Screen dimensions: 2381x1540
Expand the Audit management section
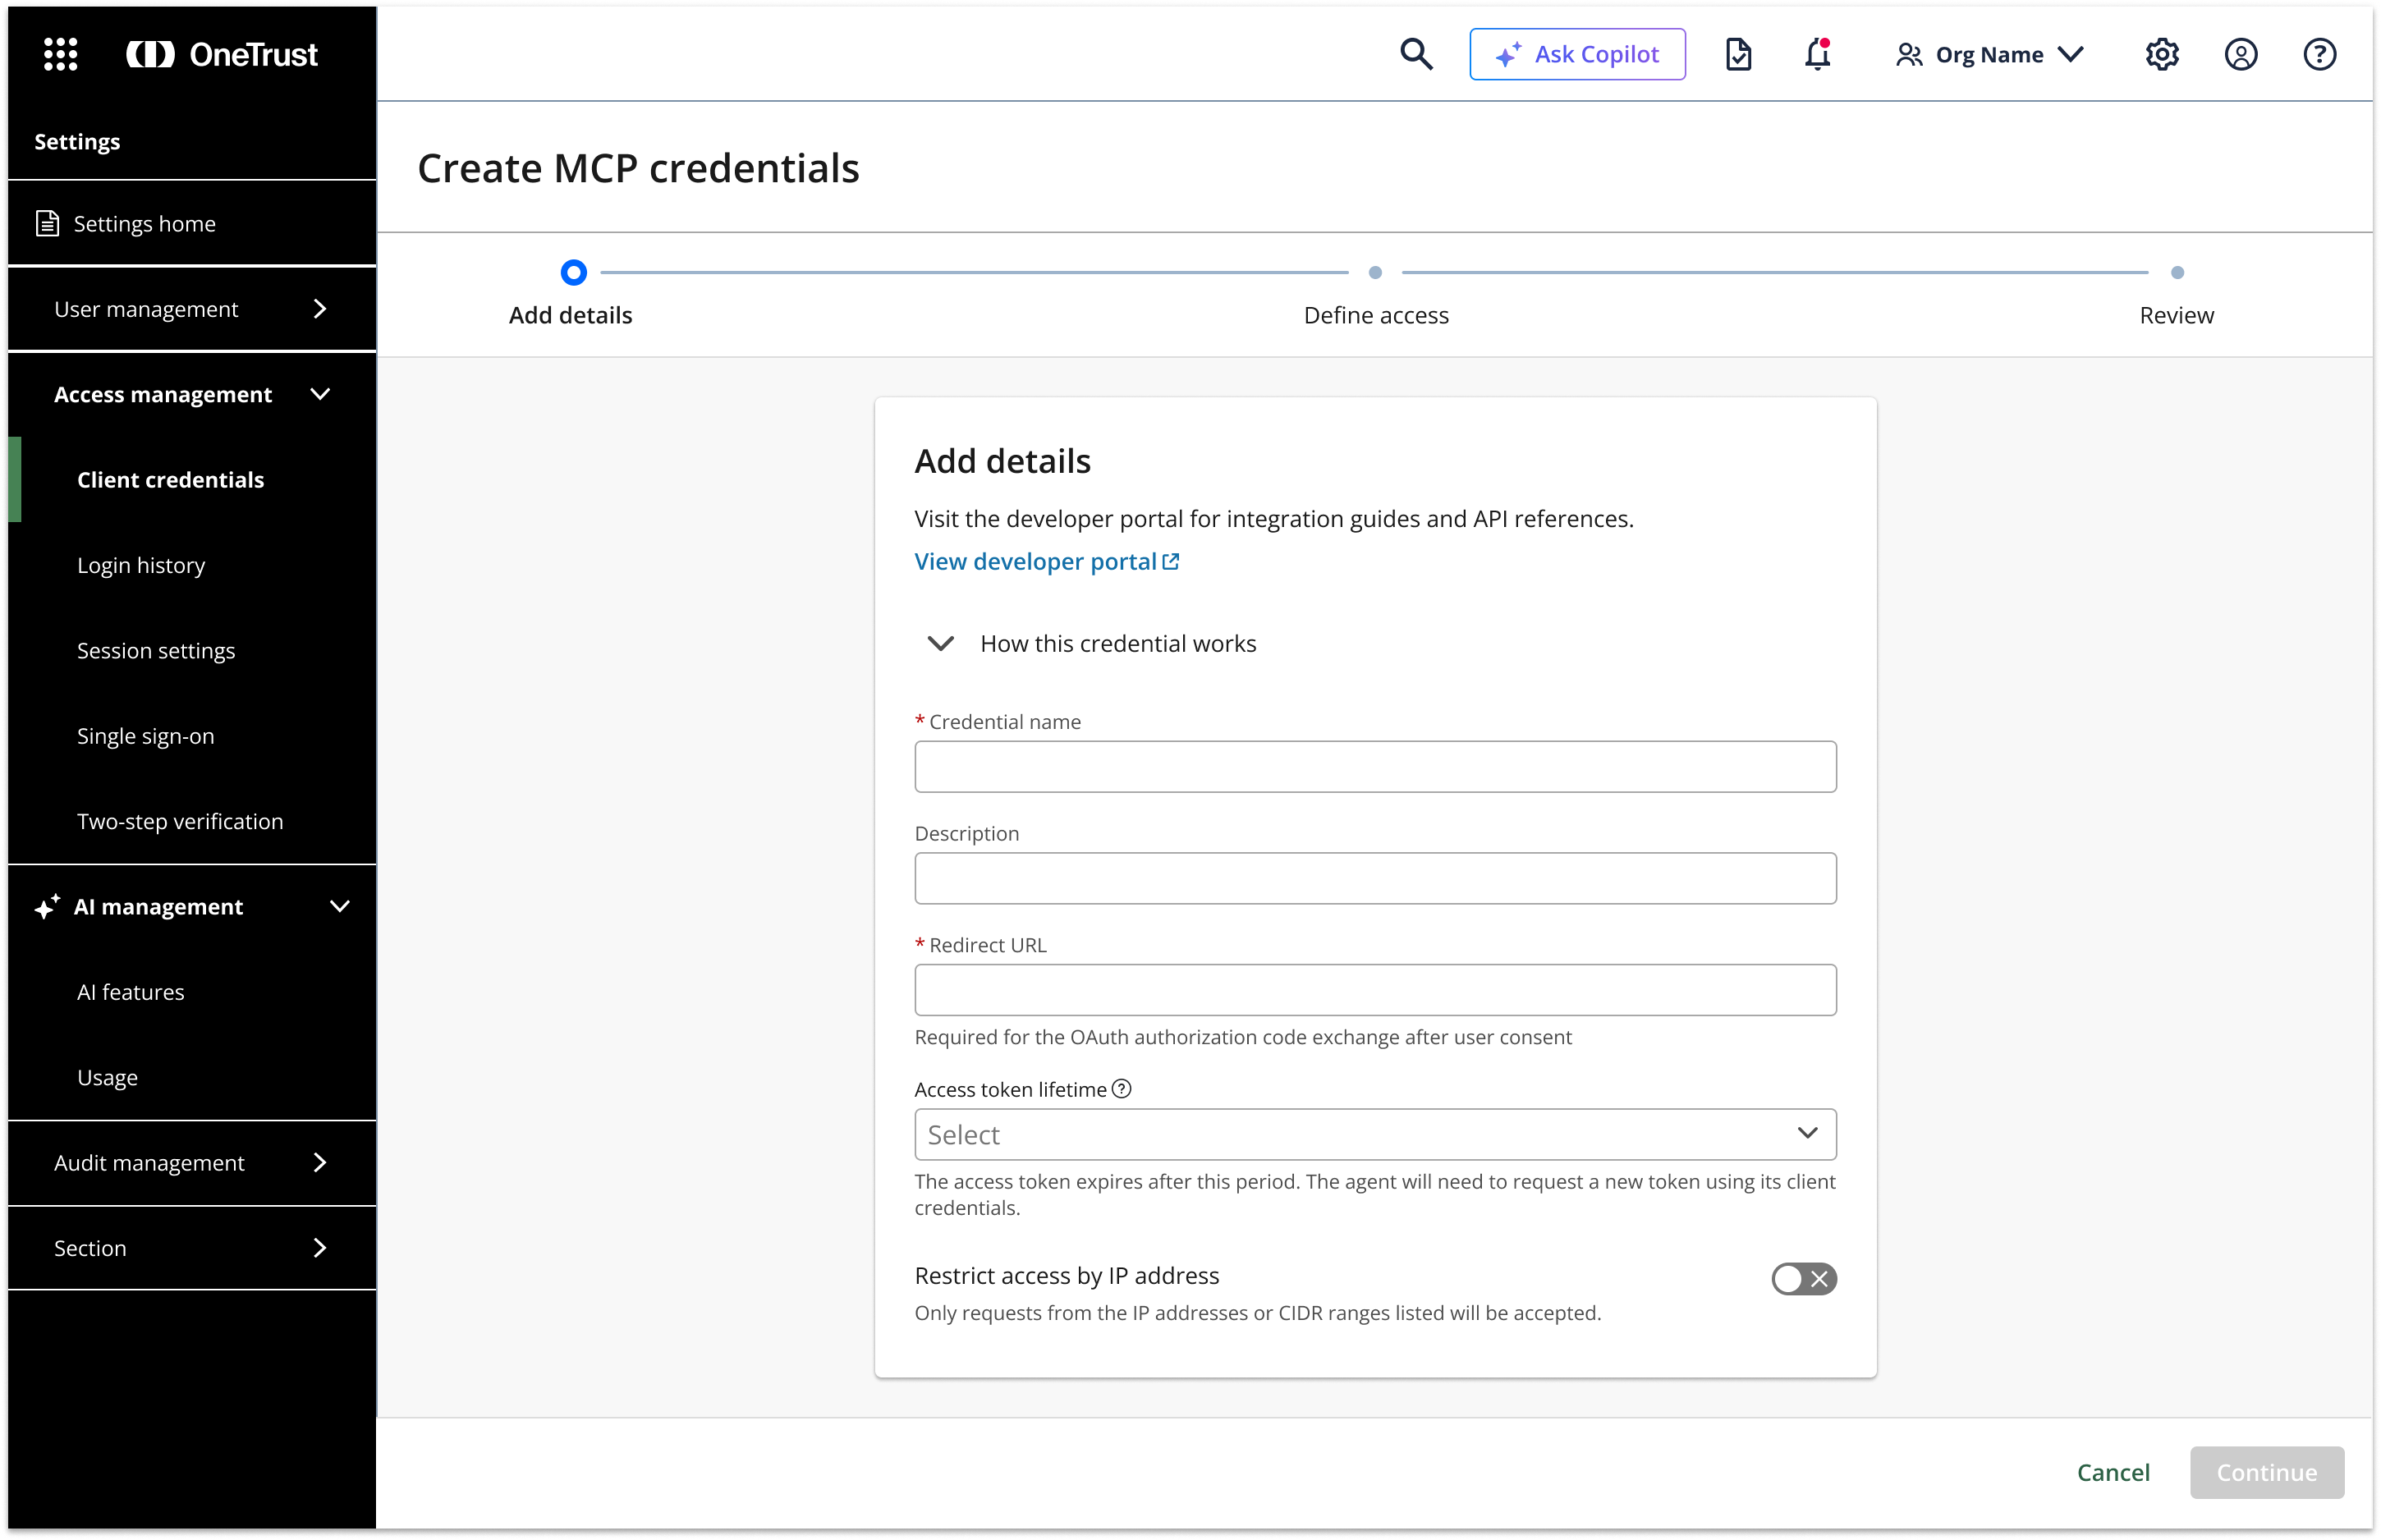click(192, 1163)
